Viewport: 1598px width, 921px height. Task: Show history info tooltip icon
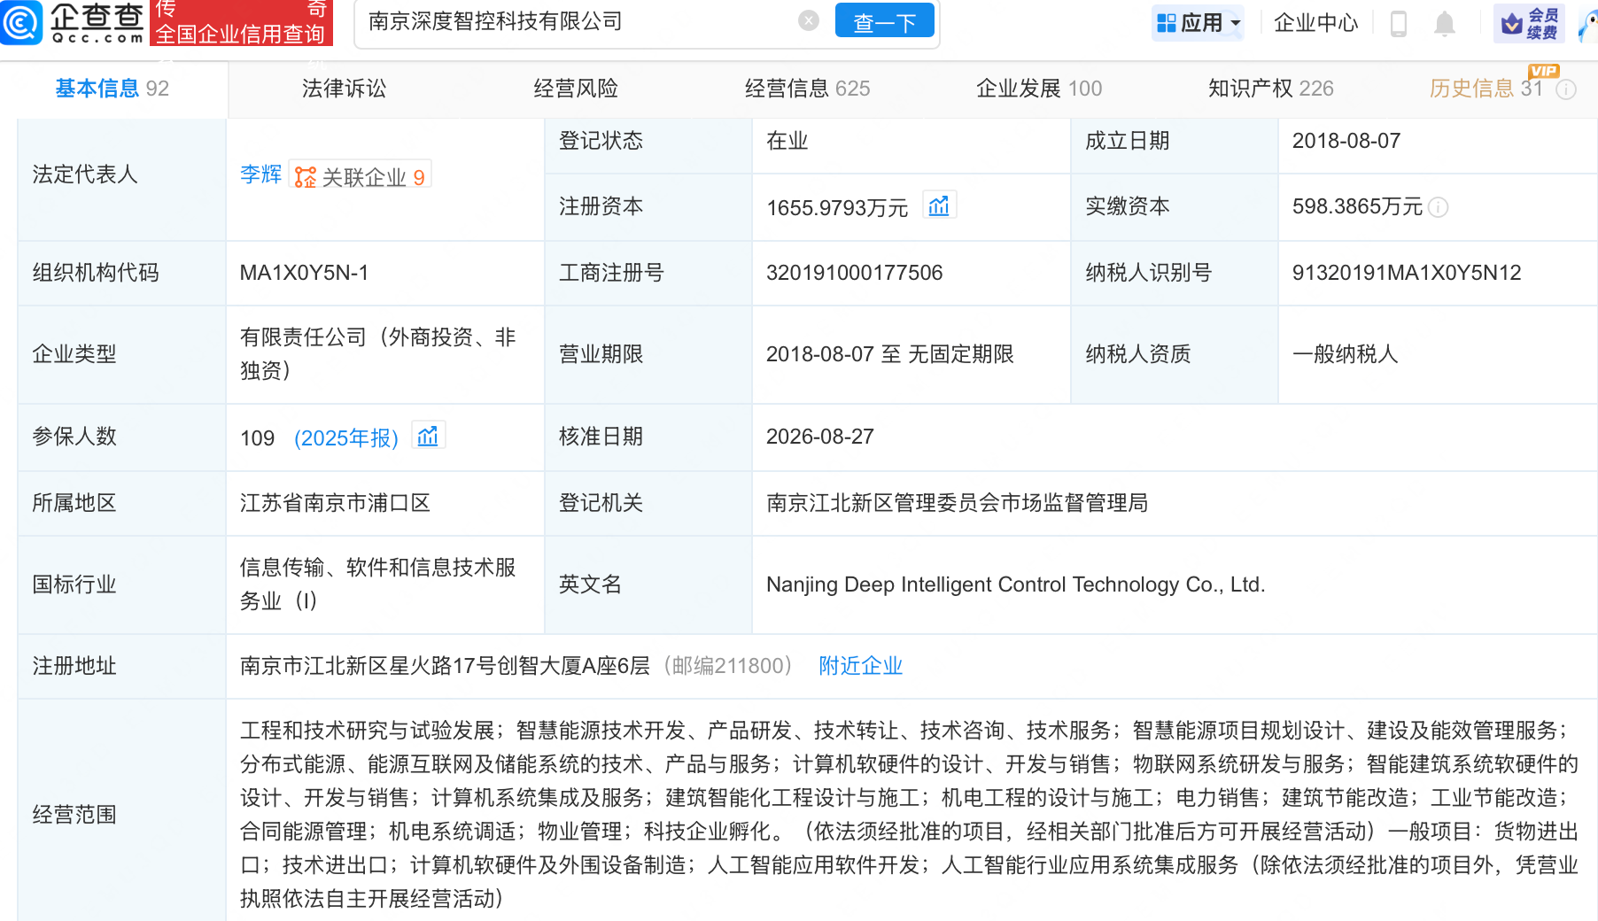tap(1566, 89)
